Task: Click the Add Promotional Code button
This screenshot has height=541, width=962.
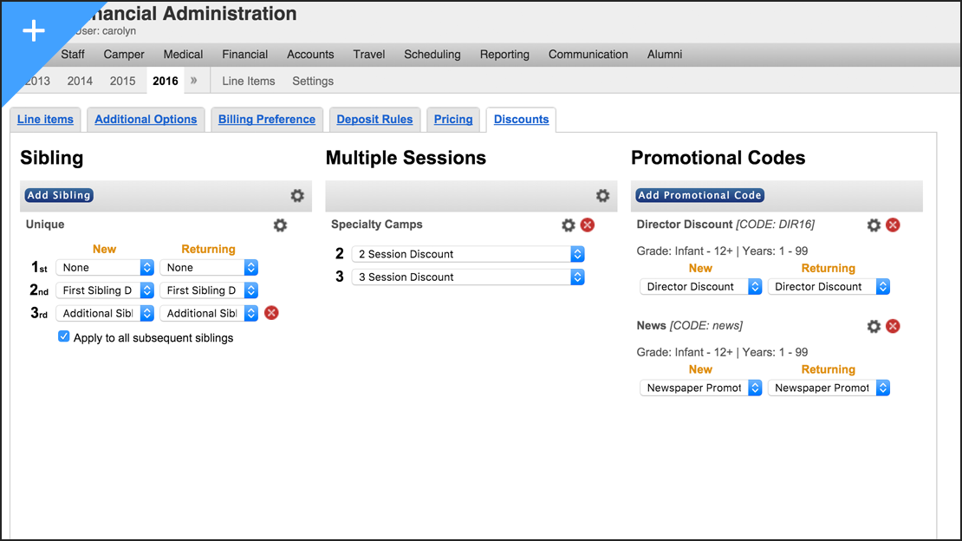Action: 699,195
